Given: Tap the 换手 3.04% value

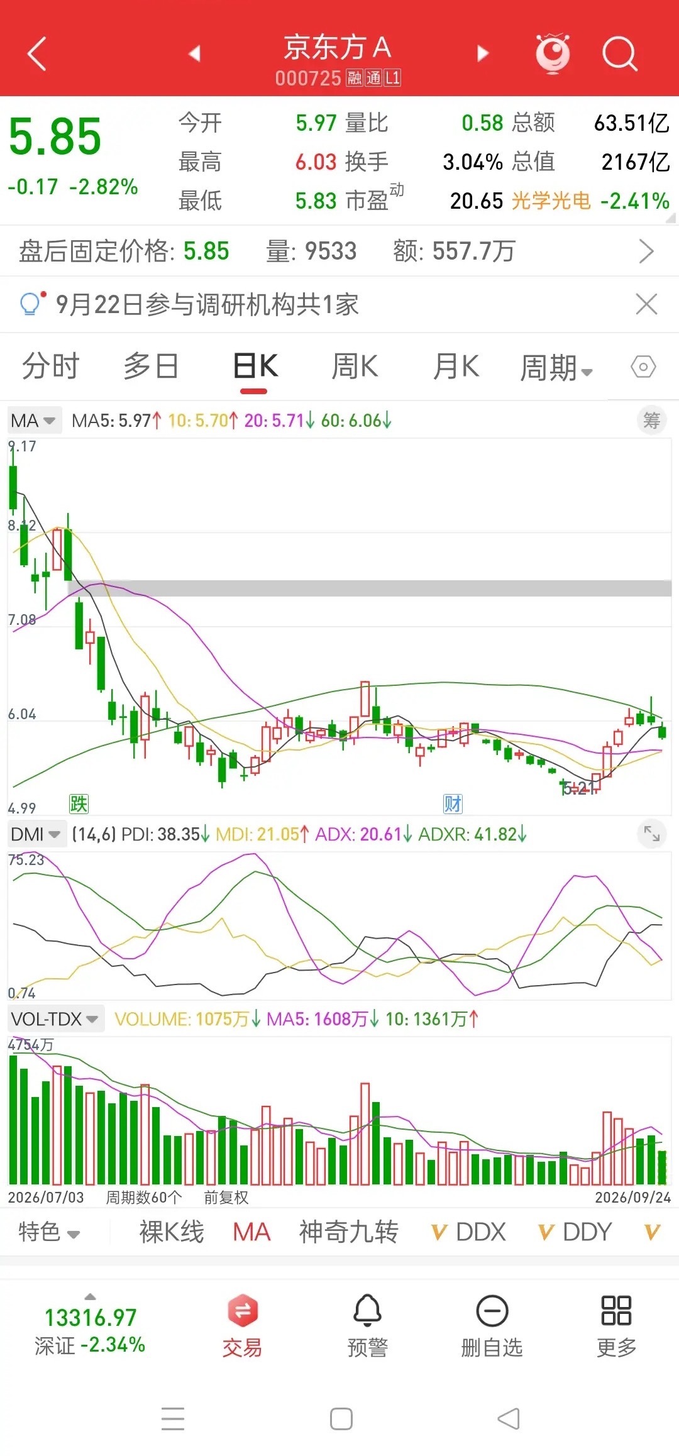Looking at the screenshot, I should pyautogui.click(x=473, y=162).
